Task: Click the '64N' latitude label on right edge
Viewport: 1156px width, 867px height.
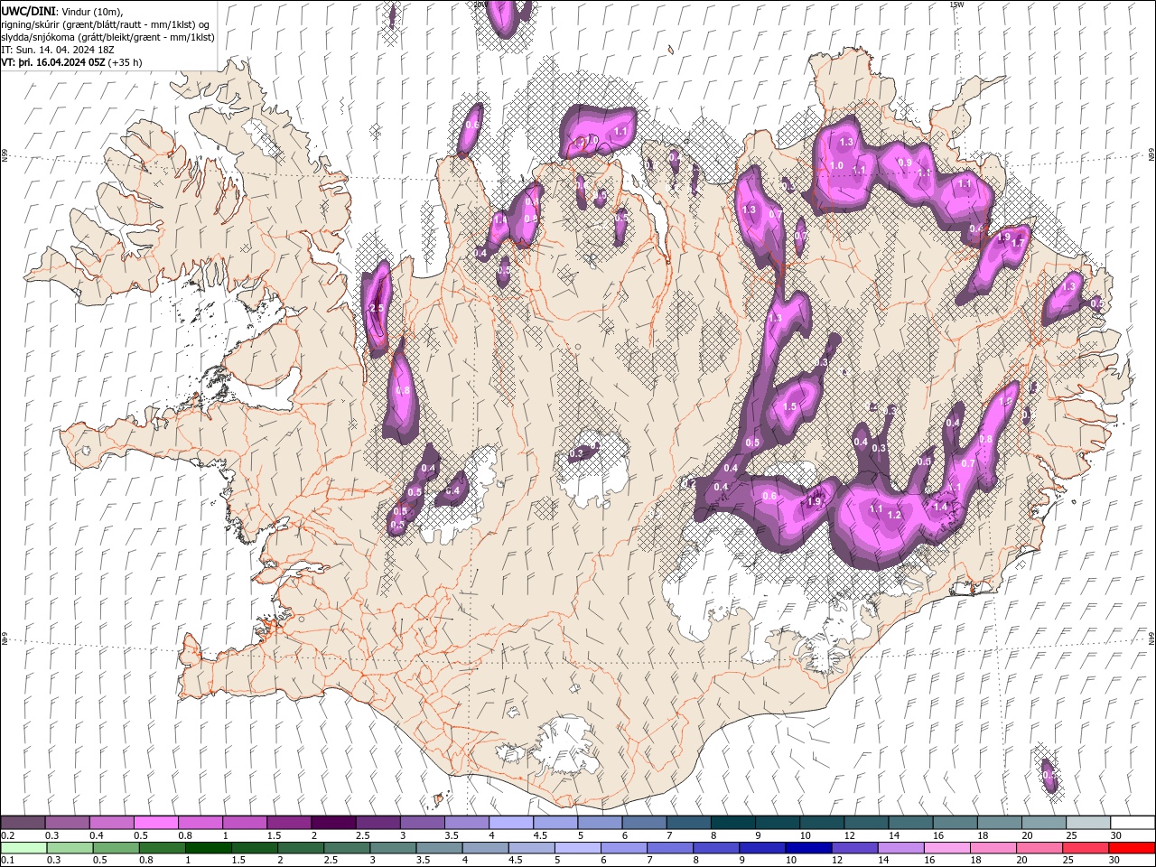Action: click(x=1151, y=638)
